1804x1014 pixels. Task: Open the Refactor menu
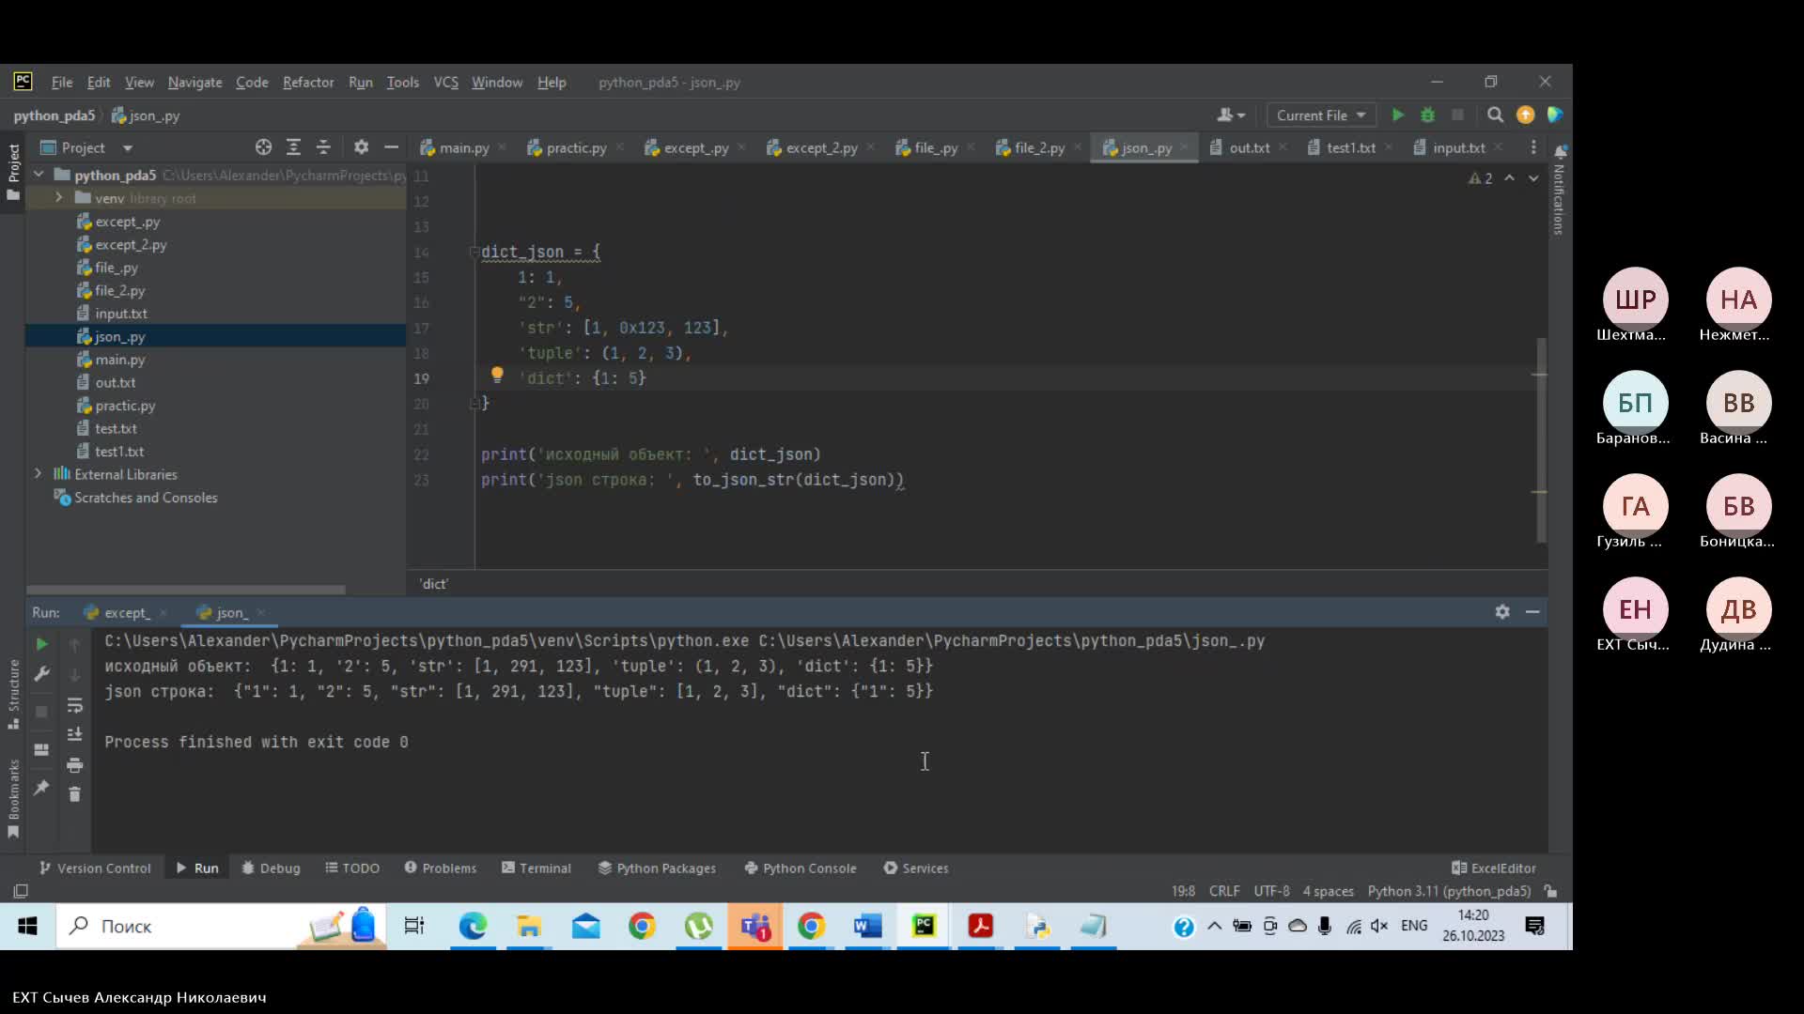[x=308, y=83]
